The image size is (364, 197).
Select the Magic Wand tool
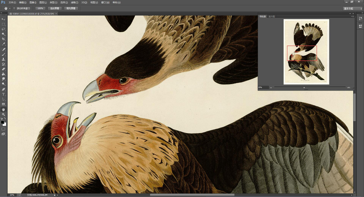(x=4, y=34)
